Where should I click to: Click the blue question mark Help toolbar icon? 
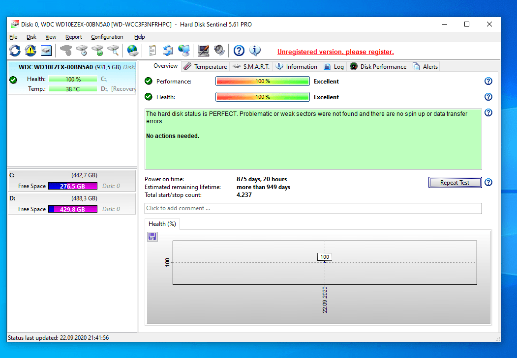pos(239,51)
